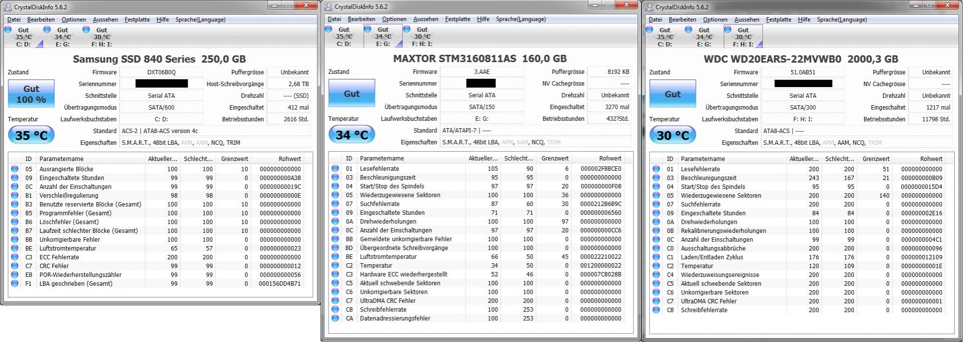963x342 pixels.
Task: Click status orb of Ausschaltungsabbrüche row
Action: (656, 248)
